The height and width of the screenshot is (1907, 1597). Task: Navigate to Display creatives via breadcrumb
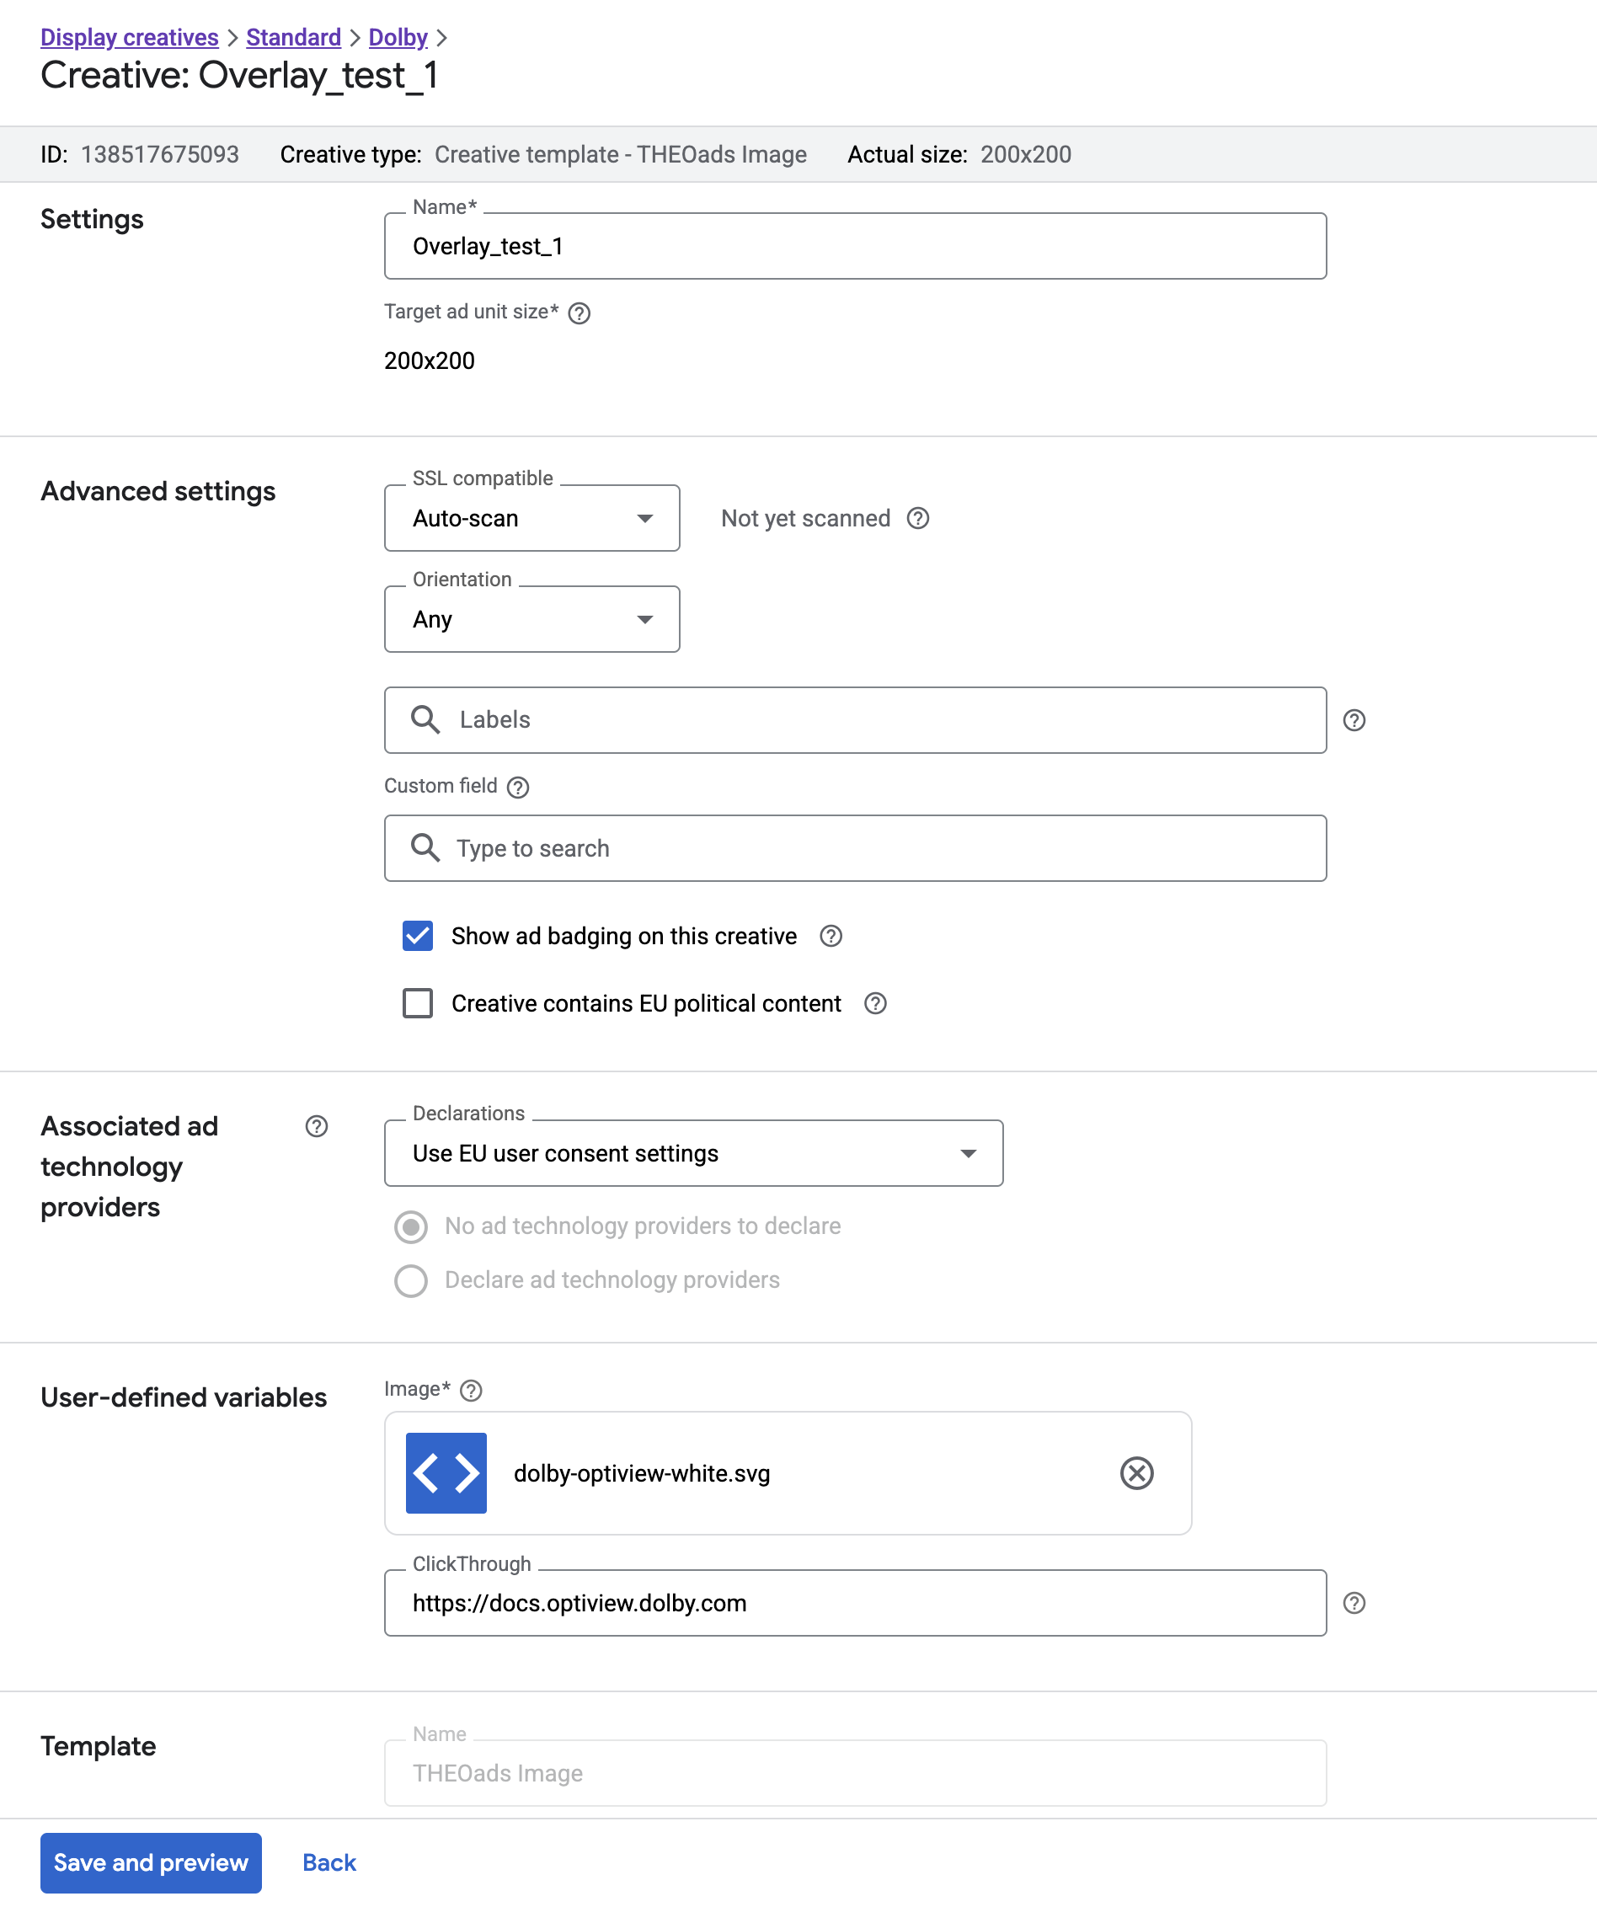pos(129,37)
